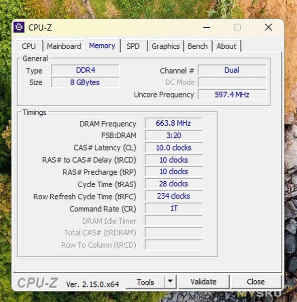Screen dimensions: 297x302
Task: Open the SPD tab
Action: click(x=133, y=46)
